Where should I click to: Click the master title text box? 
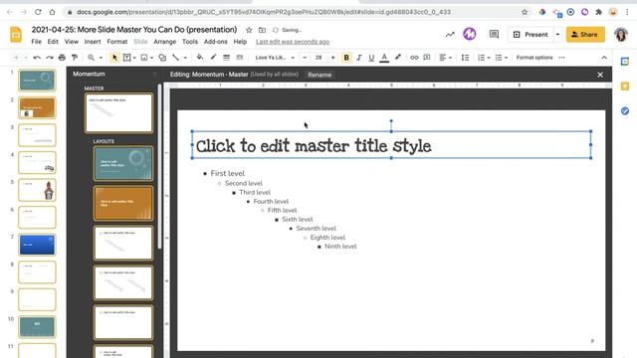(x=391, y=145)
